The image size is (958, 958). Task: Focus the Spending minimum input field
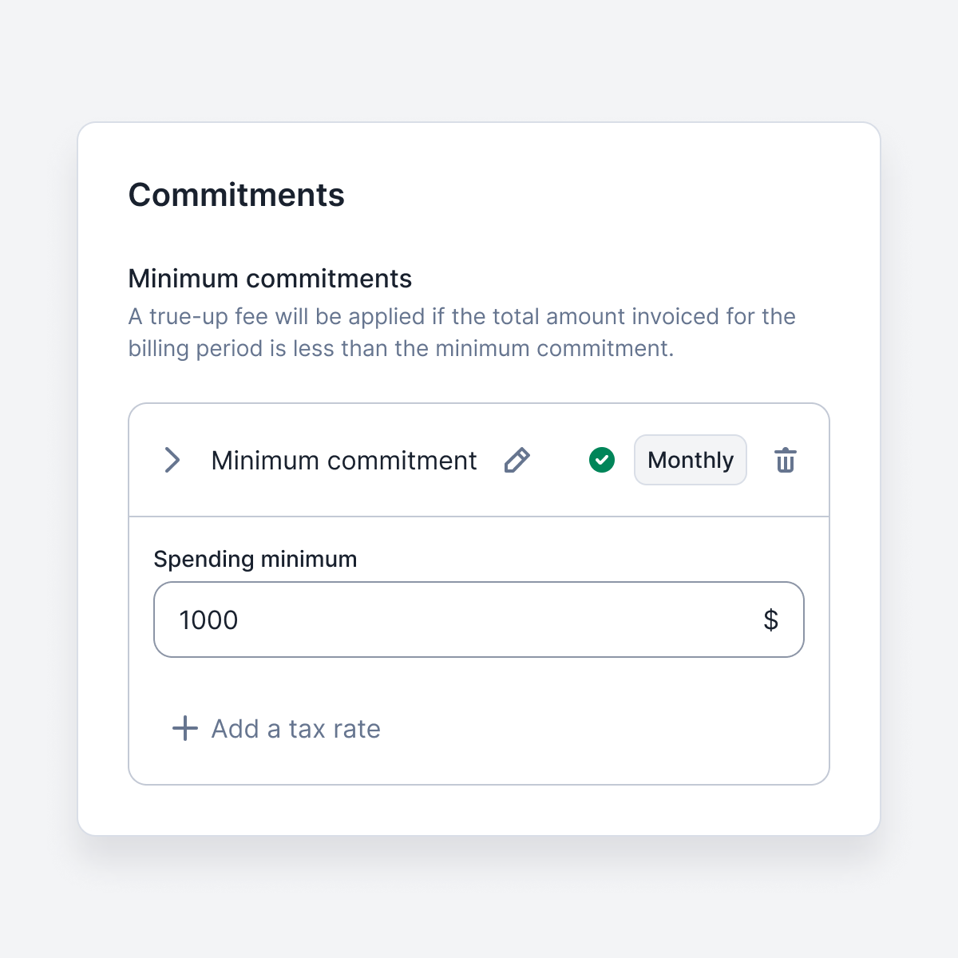coord(479,620)
